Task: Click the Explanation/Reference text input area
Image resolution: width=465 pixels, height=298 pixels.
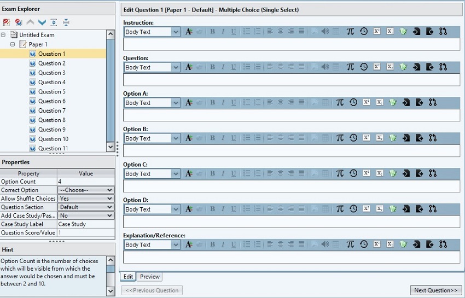Action: point(292,257)
